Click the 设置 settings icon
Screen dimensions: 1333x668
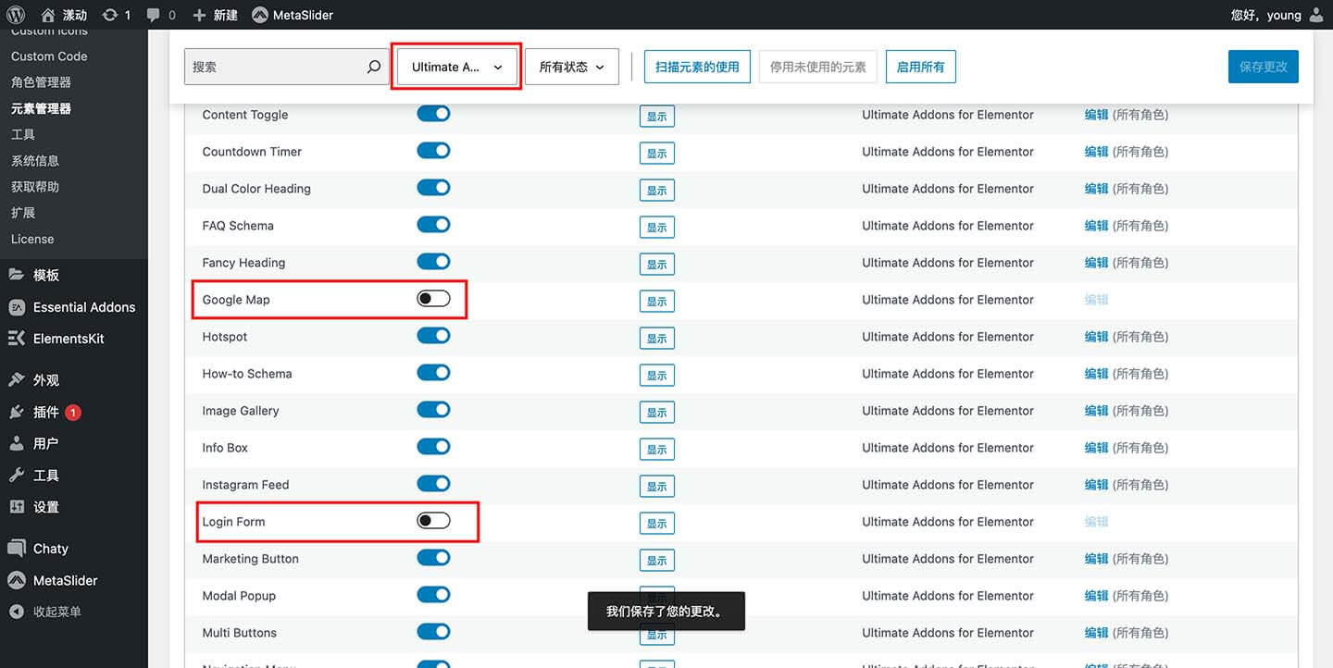[17, 507]
